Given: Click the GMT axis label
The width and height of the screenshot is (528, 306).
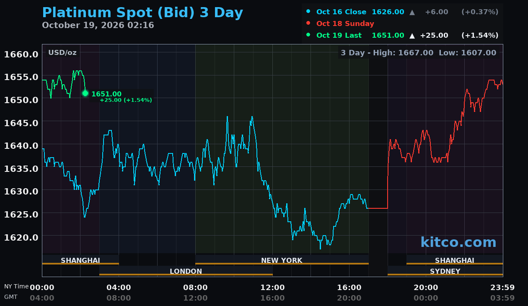Looking at the screenshot, I should click(11, 297).
